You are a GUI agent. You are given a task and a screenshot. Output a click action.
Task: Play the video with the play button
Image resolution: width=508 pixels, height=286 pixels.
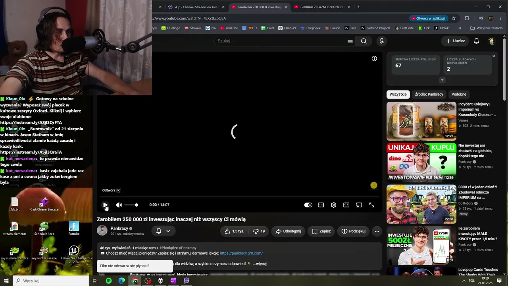(105, 205)
